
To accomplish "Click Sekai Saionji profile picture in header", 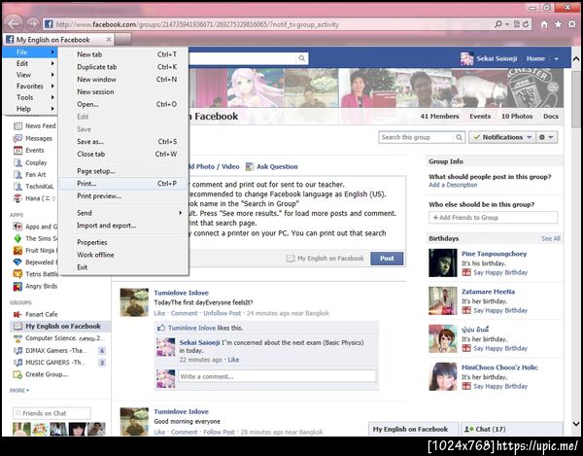I will coord(466,58).
